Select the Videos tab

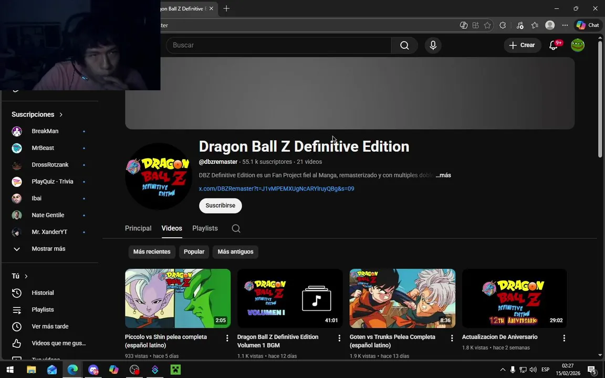pyautogui.click(x=172, y=228)
